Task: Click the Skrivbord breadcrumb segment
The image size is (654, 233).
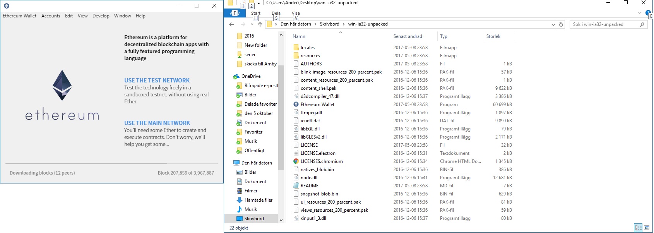Action: coord(330,24)
